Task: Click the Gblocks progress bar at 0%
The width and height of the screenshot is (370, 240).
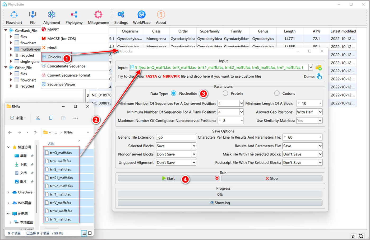Action: pos(220,194)
